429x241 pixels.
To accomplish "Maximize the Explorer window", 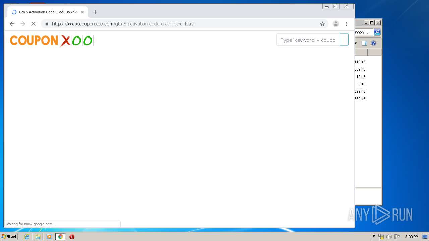I will [x=372, y=23].
